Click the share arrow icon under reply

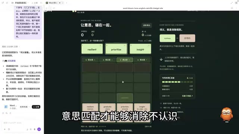(x=10, y=113)
